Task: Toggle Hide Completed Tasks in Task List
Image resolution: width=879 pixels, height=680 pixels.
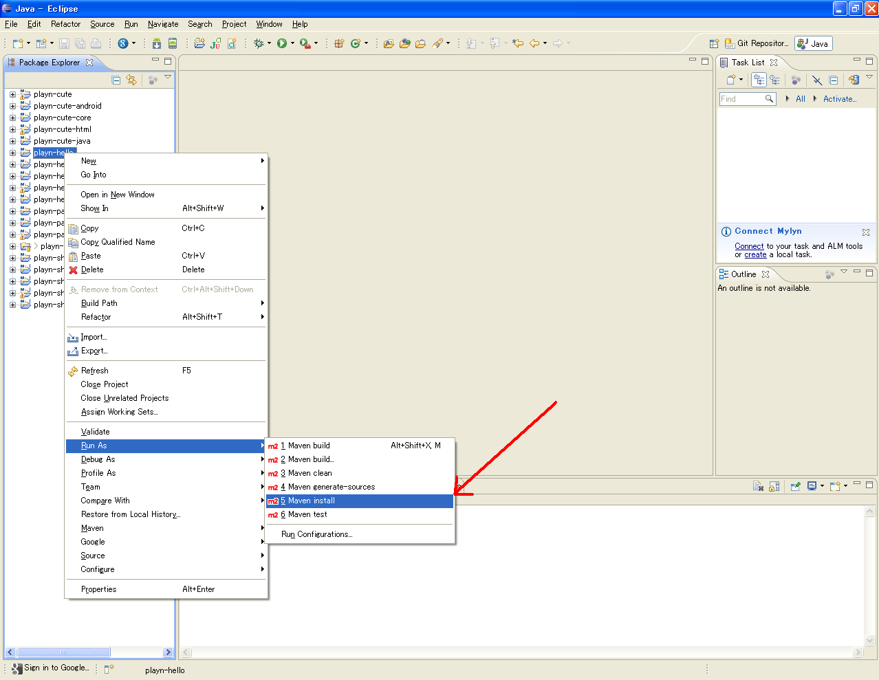Action: pyautogui.click(x=817, y=80)
